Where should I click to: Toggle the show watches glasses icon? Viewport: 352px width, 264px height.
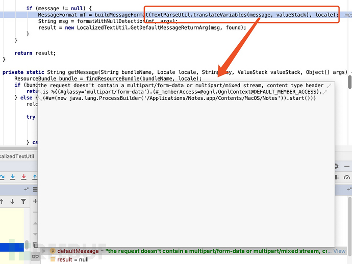[35, 256]
